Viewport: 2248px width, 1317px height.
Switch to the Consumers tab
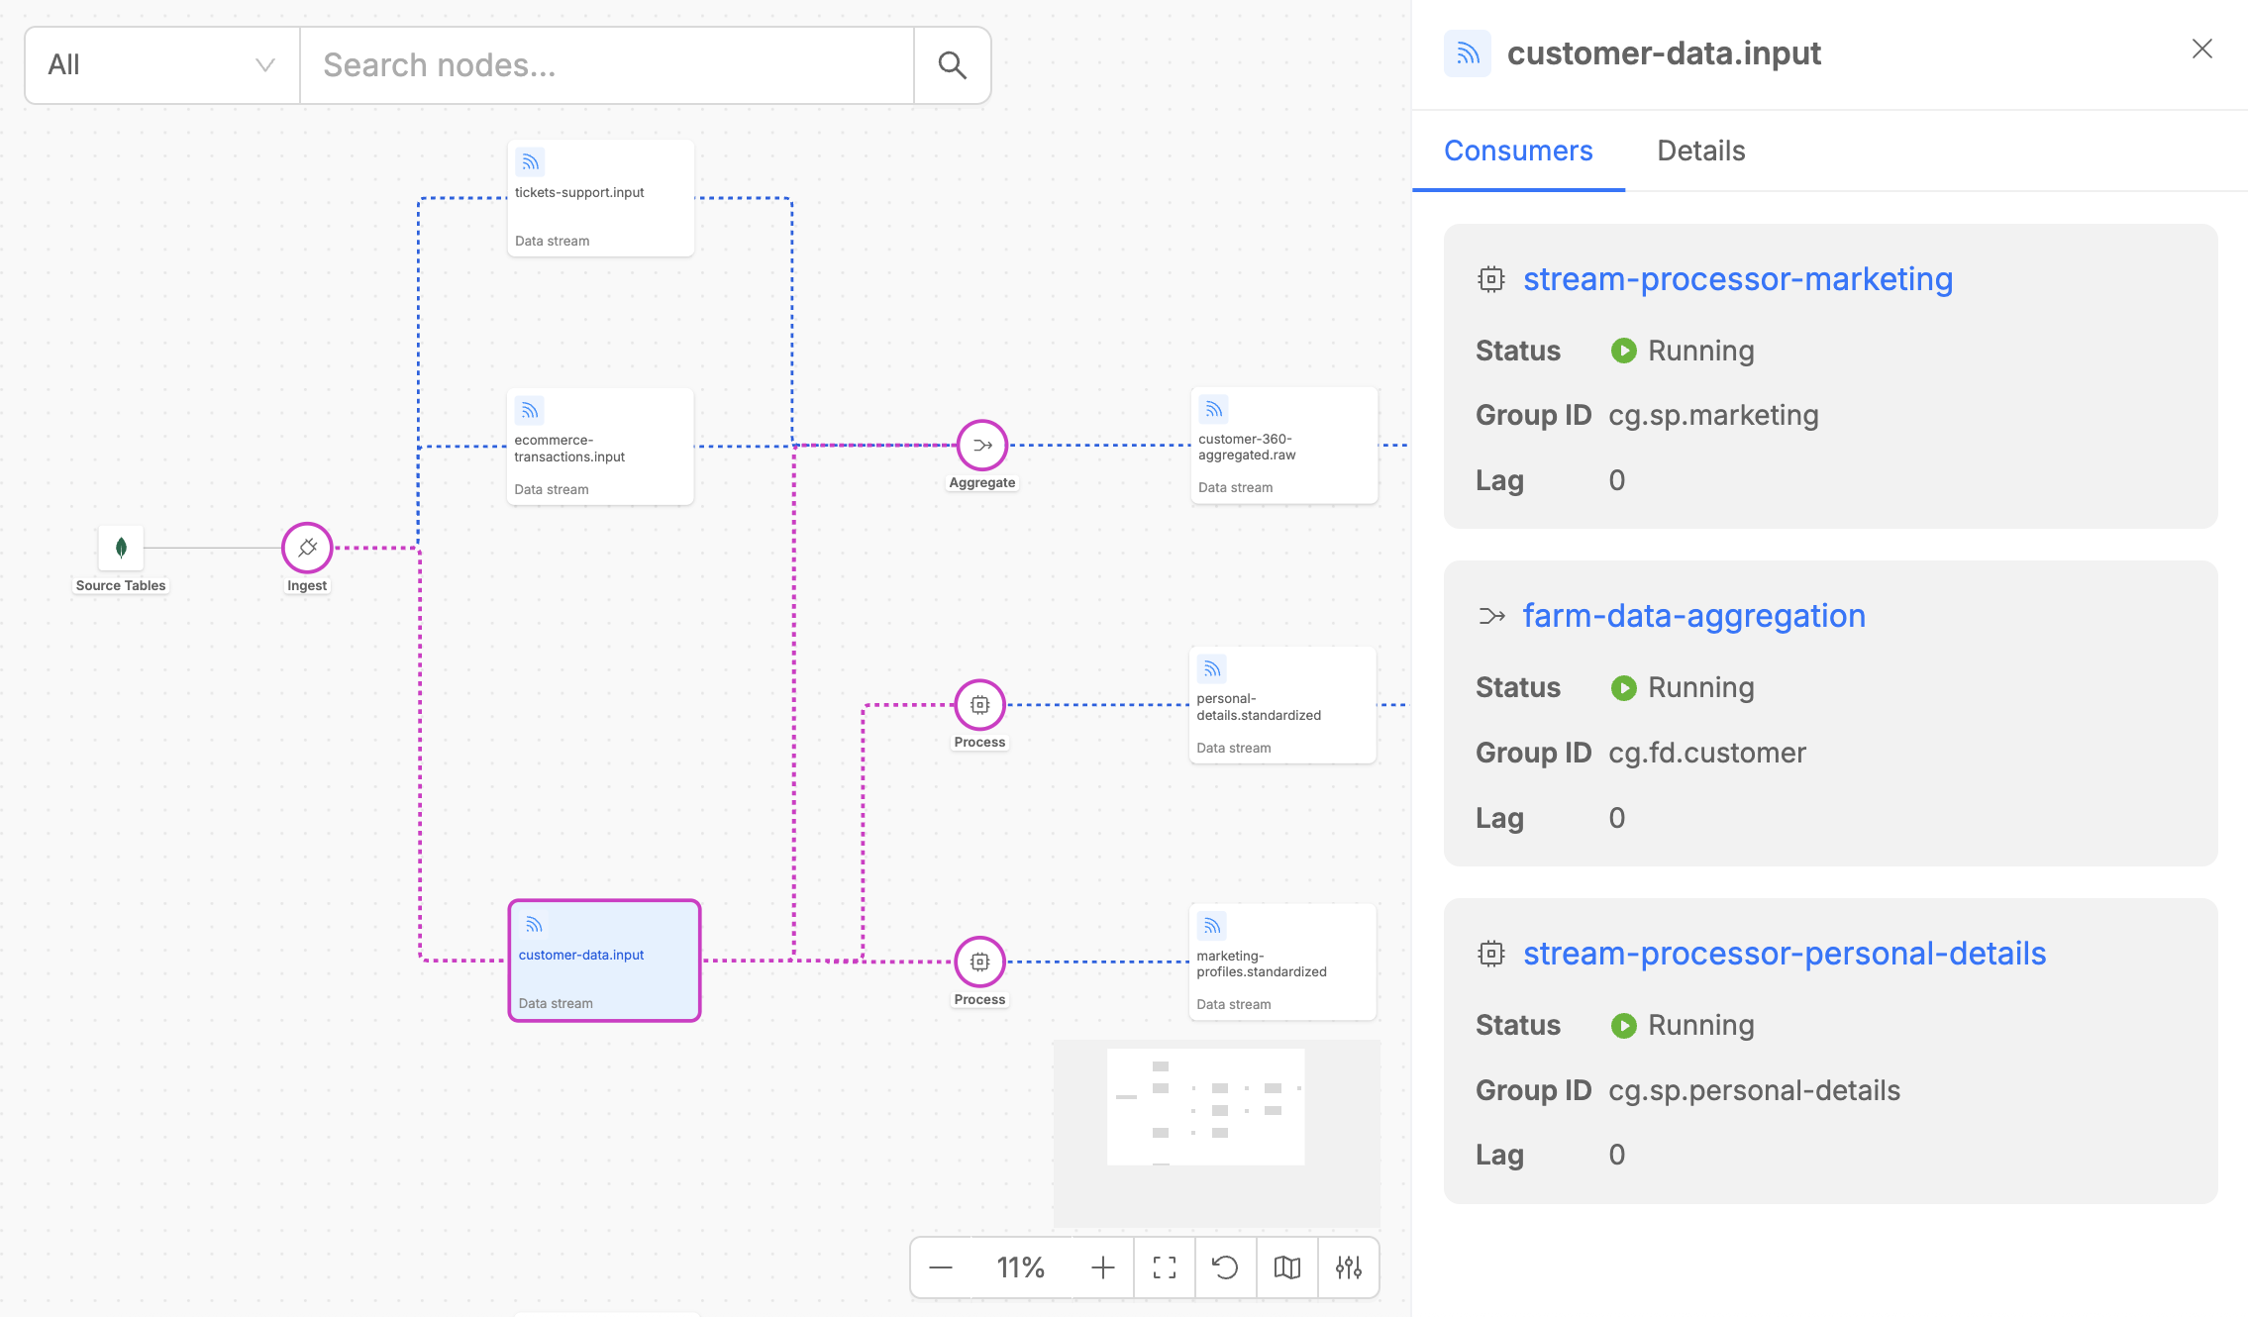(1518, 151)
